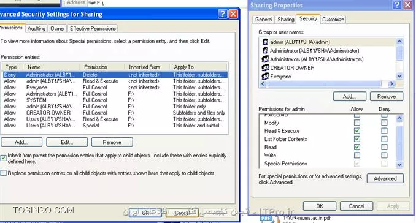Check the Allow box for Write

357,155
